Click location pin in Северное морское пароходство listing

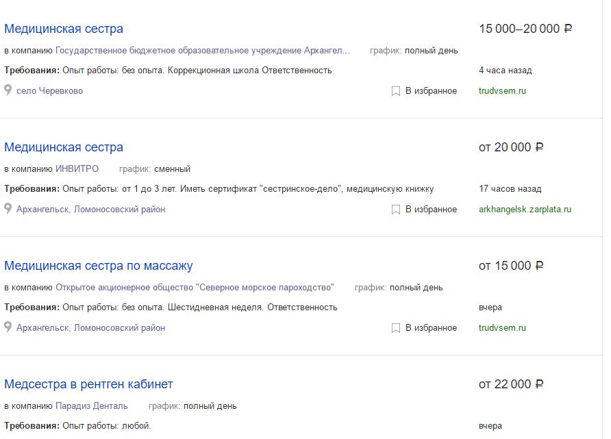(8, 327)
